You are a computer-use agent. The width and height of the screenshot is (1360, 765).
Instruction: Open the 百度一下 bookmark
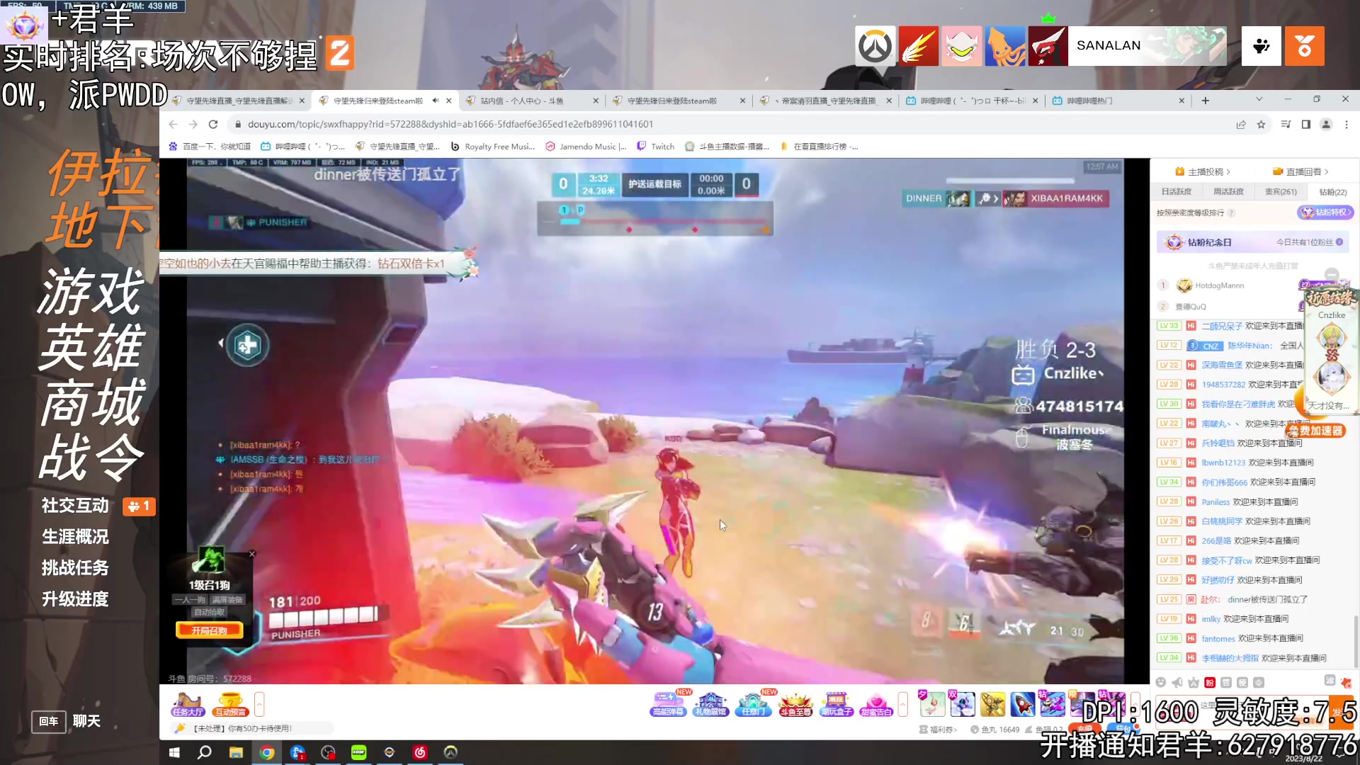pyautogui.click(x=210, y=147)
